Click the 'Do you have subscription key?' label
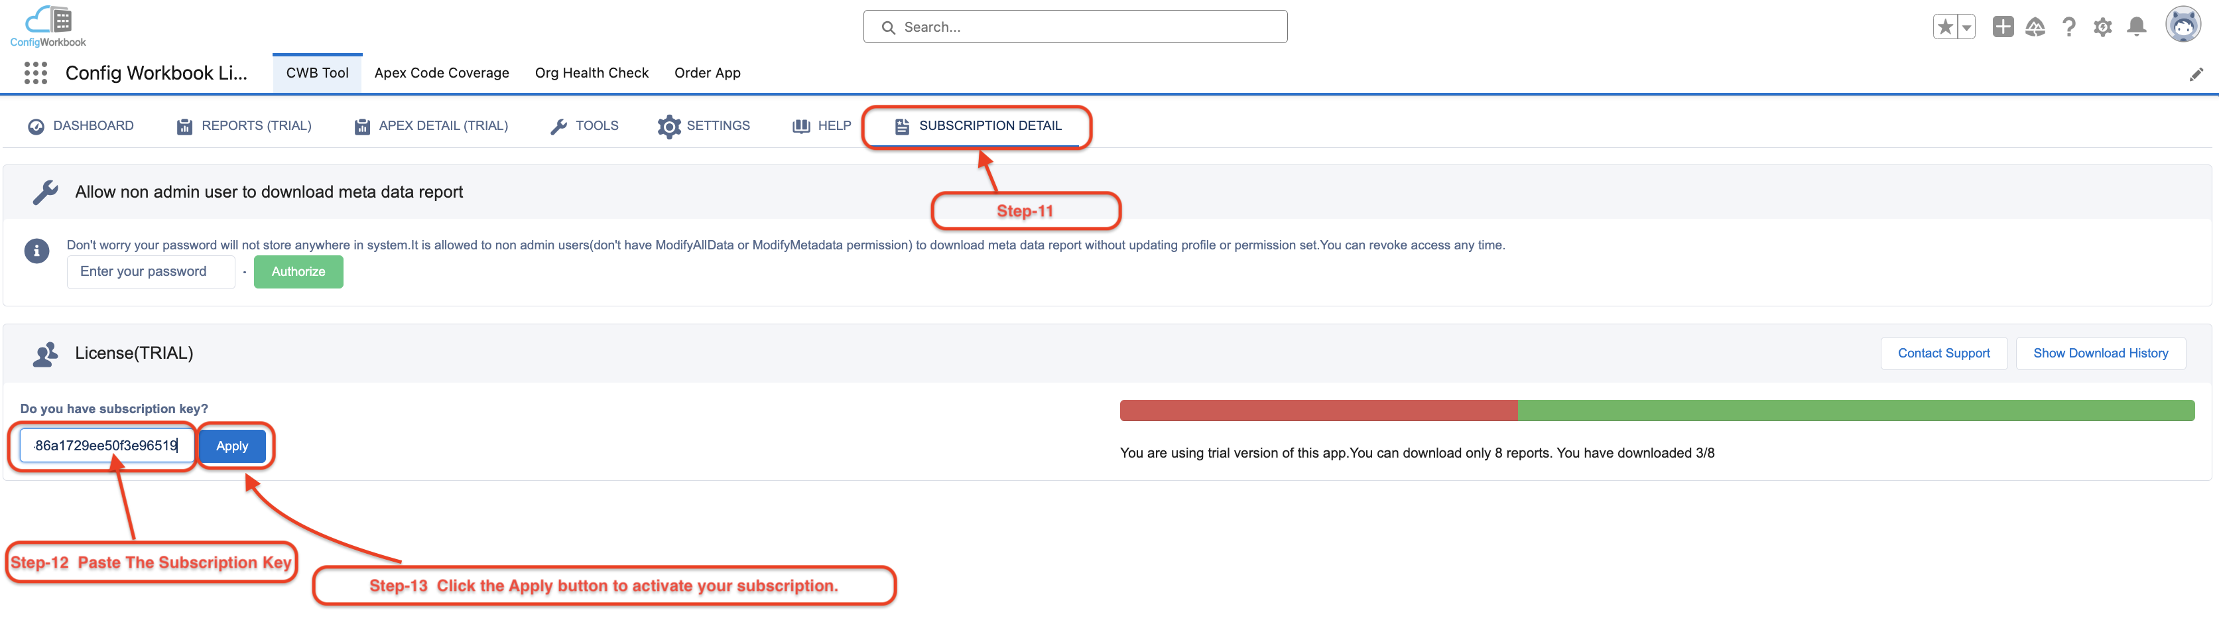Viewport: 2219px width, 638px height. 113,409
